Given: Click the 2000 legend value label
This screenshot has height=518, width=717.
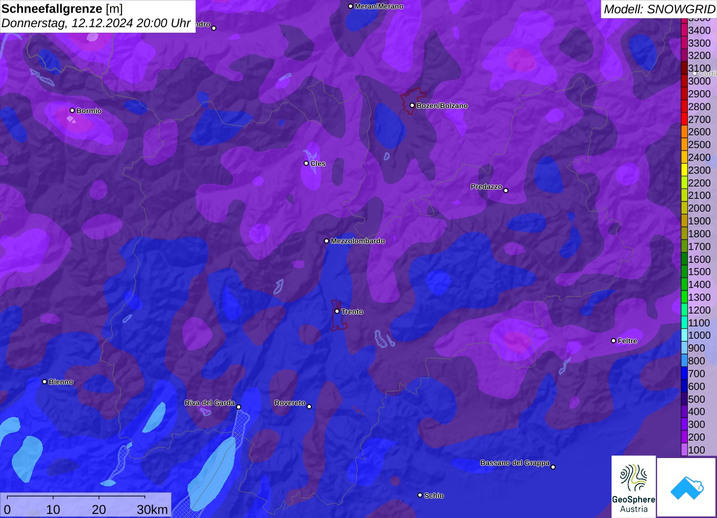Looking at the screenshot, I should click(700, 208).
